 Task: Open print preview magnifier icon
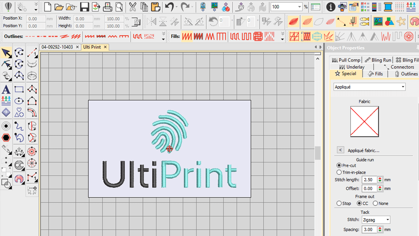[x=119, y=7]
